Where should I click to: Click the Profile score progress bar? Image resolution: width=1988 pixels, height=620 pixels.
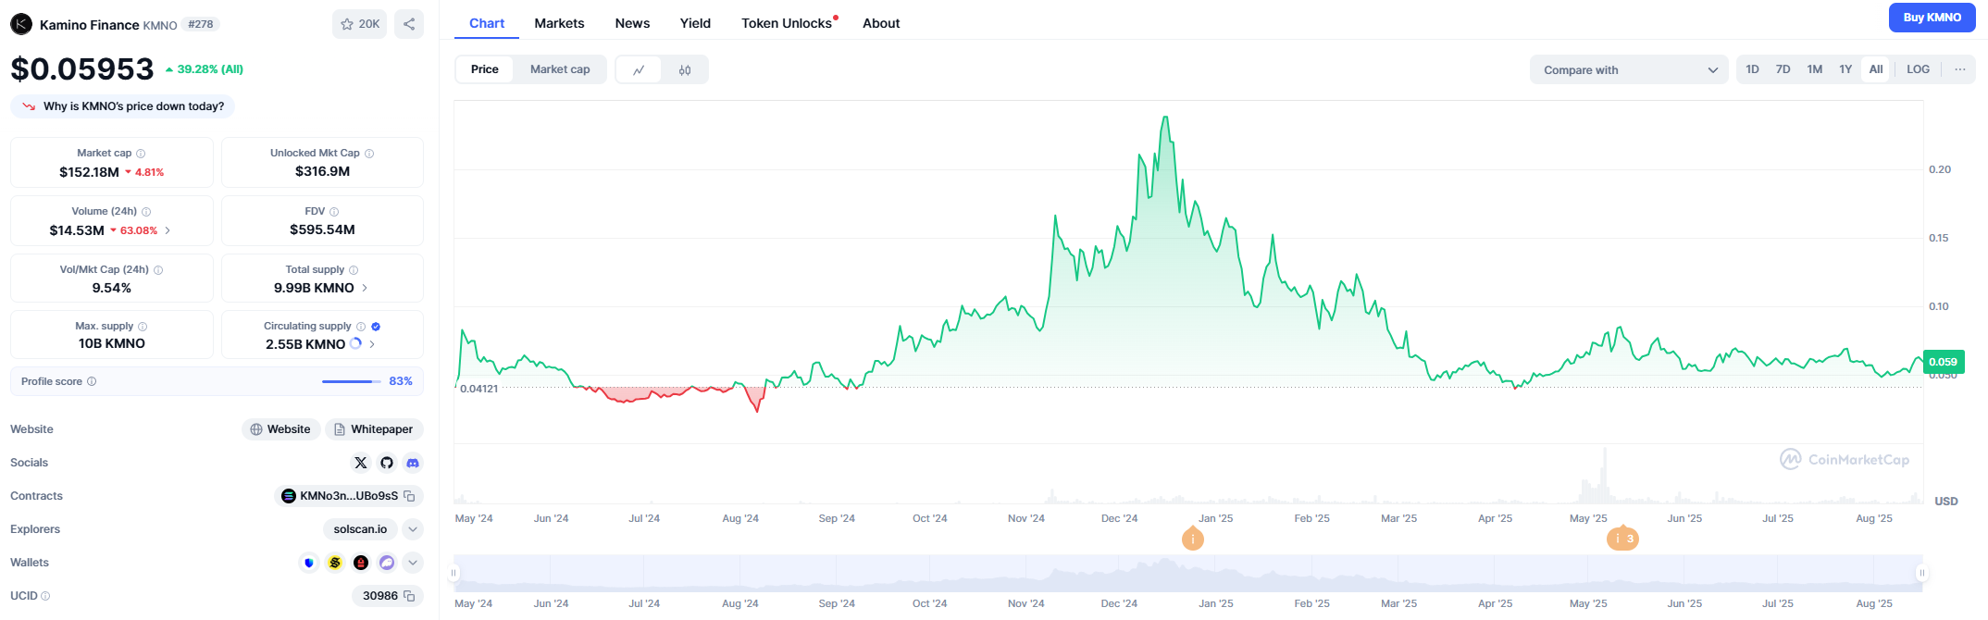[352, 381]
